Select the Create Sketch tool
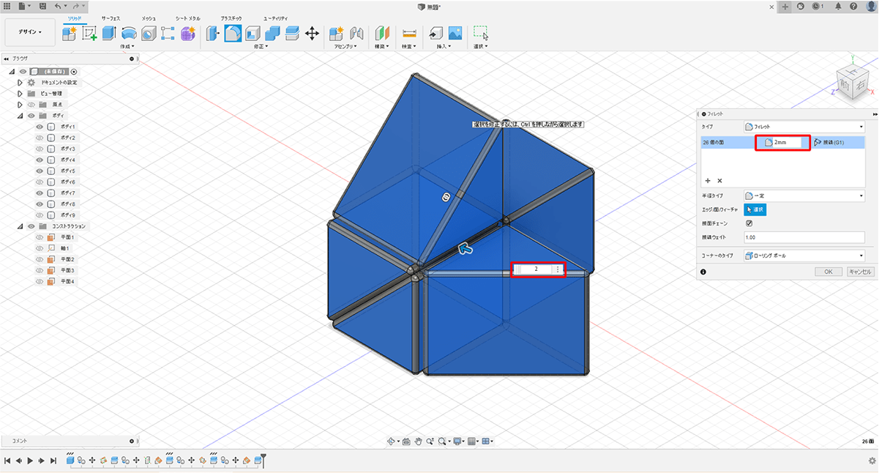Image resolution: width=879 pixels, height=473 pixels. coord(89,33)
